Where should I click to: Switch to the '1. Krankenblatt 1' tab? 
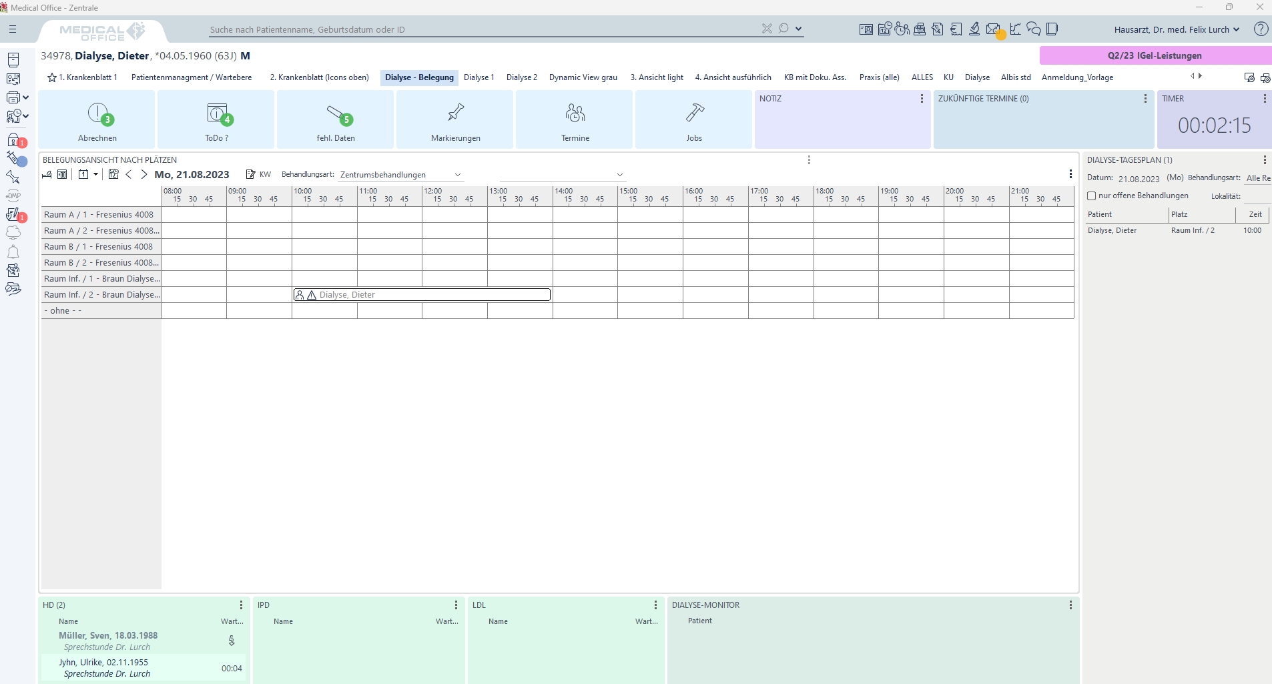[82, 77]
